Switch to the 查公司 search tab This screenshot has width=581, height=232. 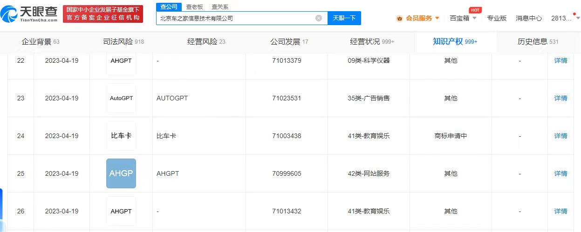[168, 7]
